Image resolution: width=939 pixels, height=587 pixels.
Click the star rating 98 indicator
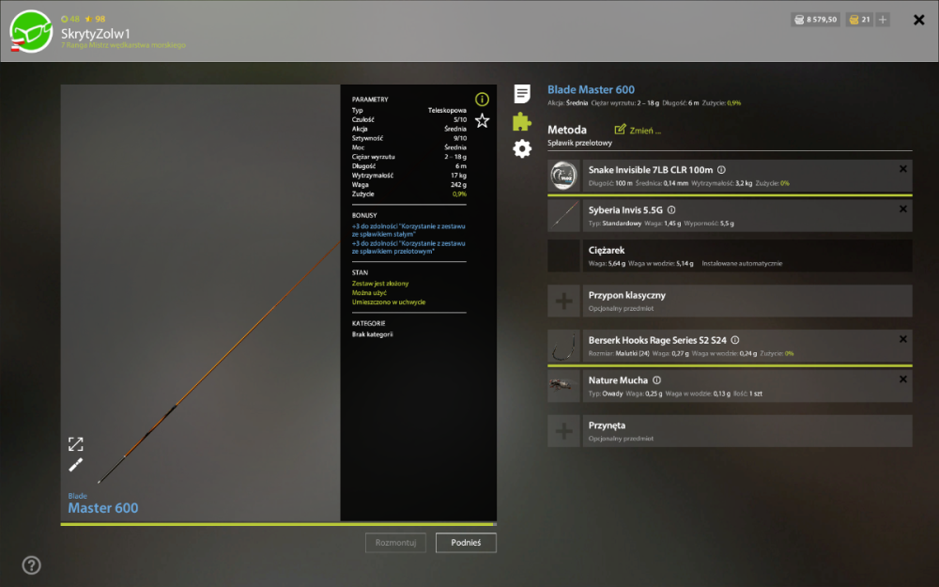95,19
